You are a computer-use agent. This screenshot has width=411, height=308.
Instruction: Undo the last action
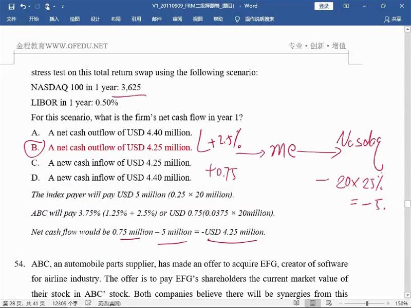point(23,6)
